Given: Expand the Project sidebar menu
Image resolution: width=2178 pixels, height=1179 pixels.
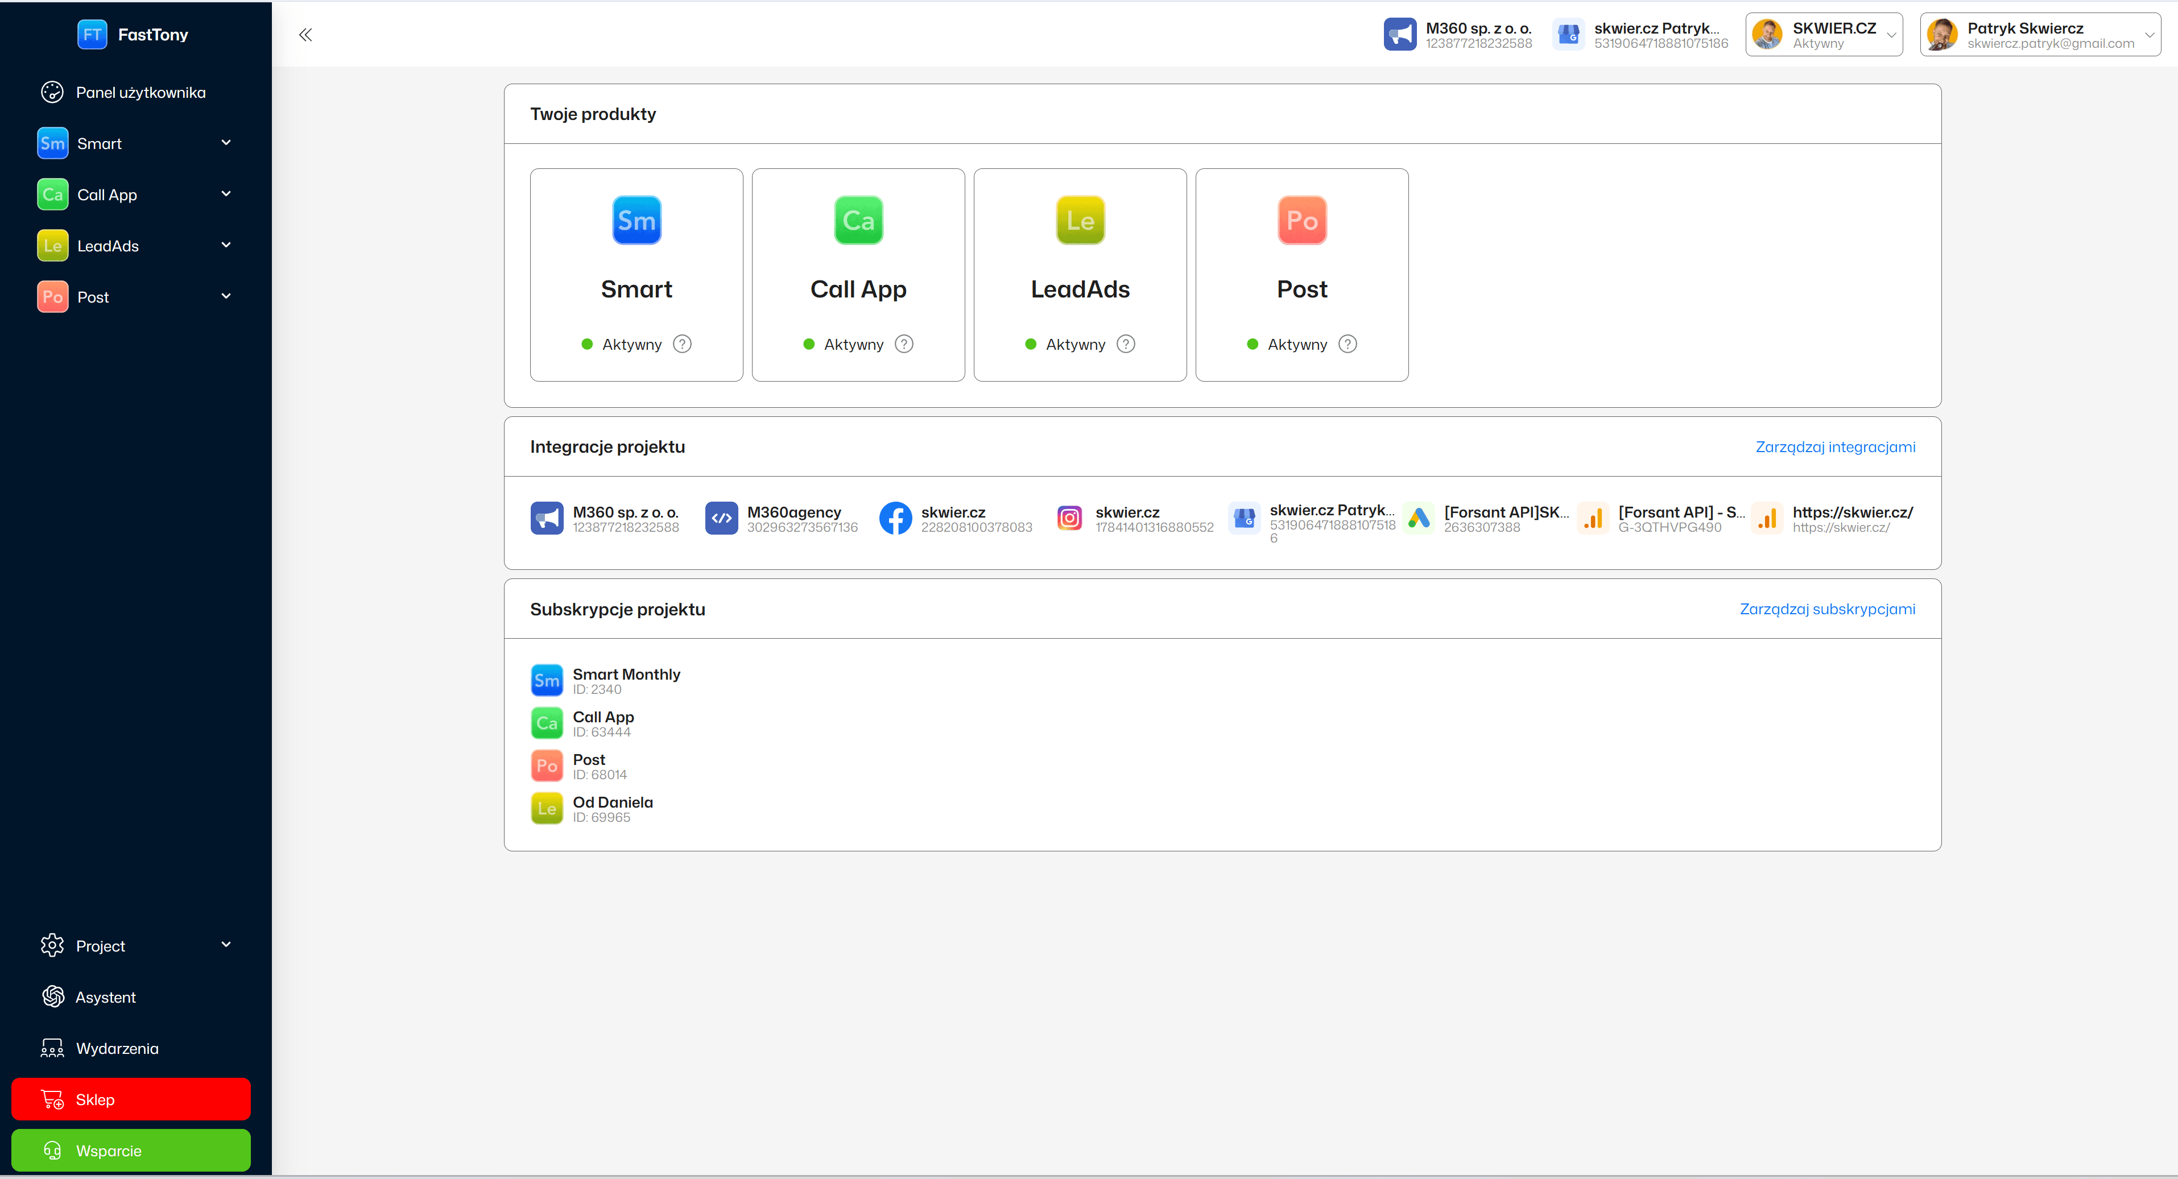Looking at the screenshot, I should click(226, 945).
